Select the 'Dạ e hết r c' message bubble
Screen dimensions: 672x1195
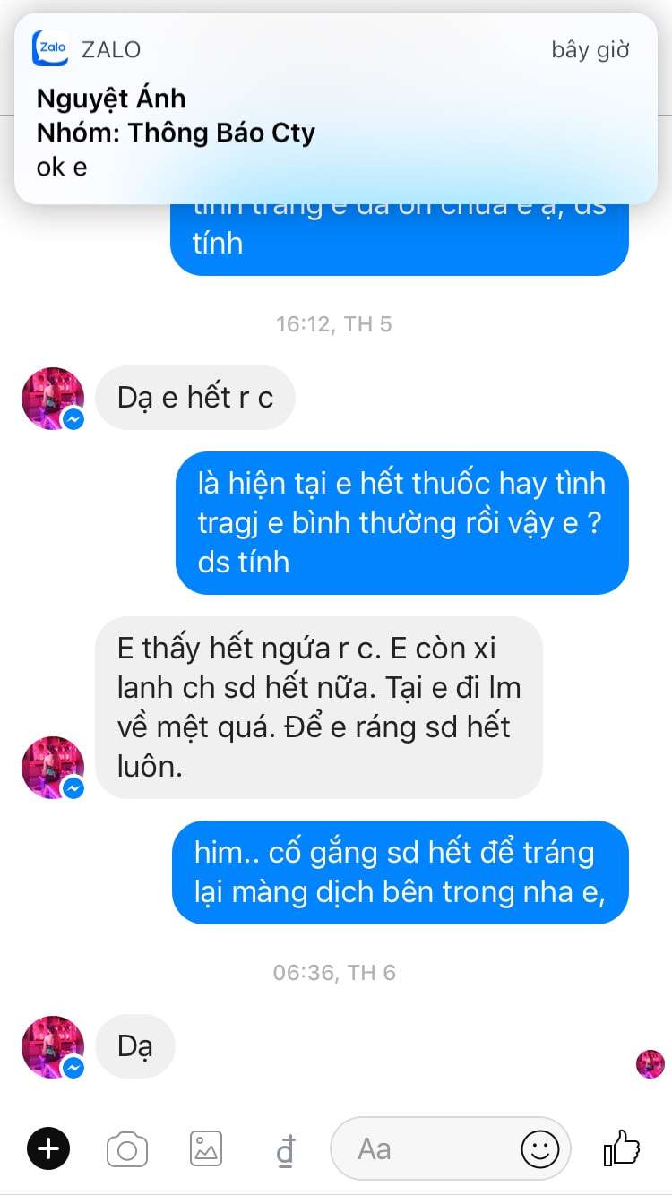click(195, 397)
